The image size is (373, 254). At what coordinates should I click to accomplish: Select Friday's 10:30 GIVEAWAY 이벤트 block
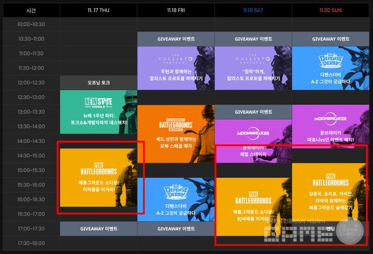176,39
